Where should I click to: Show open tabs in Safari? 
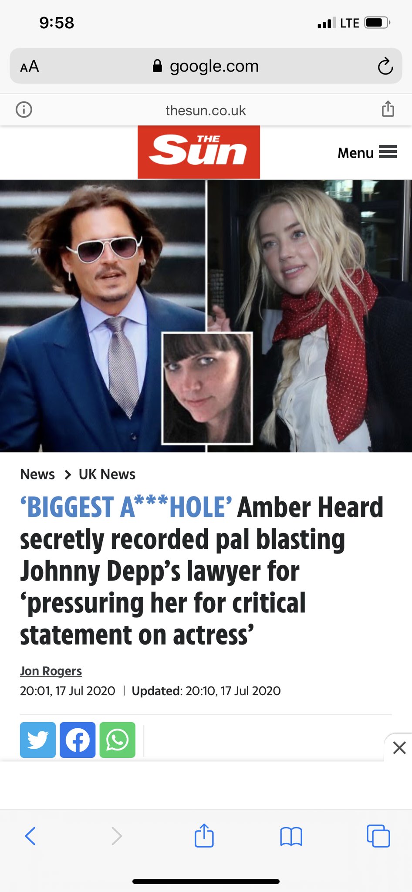(x=378, y=836)
